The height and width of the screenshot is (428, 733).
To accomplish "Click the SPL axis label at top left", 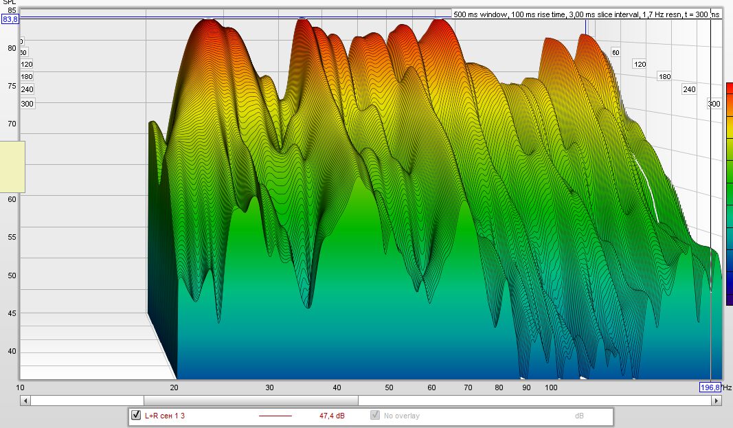I will click(x=9, y=3).
